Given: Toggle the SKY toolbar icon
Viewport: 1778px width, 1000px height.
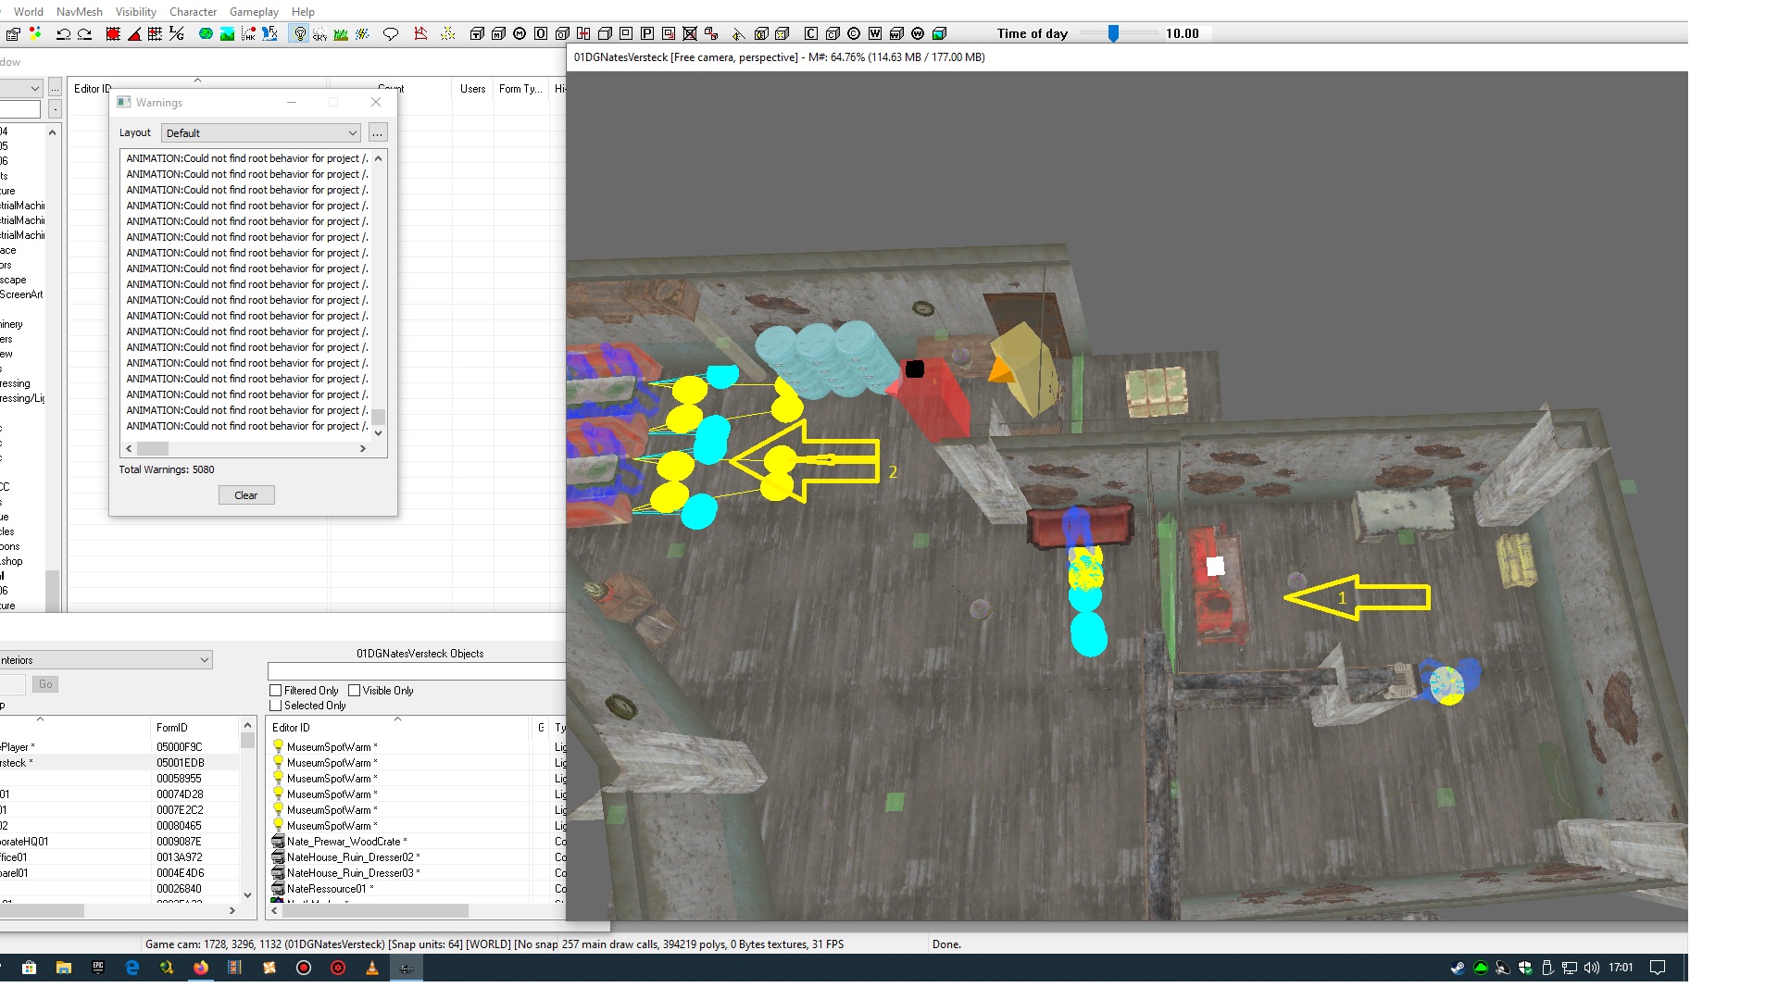Looking at the screenshot, I should [x=319, y=34].
